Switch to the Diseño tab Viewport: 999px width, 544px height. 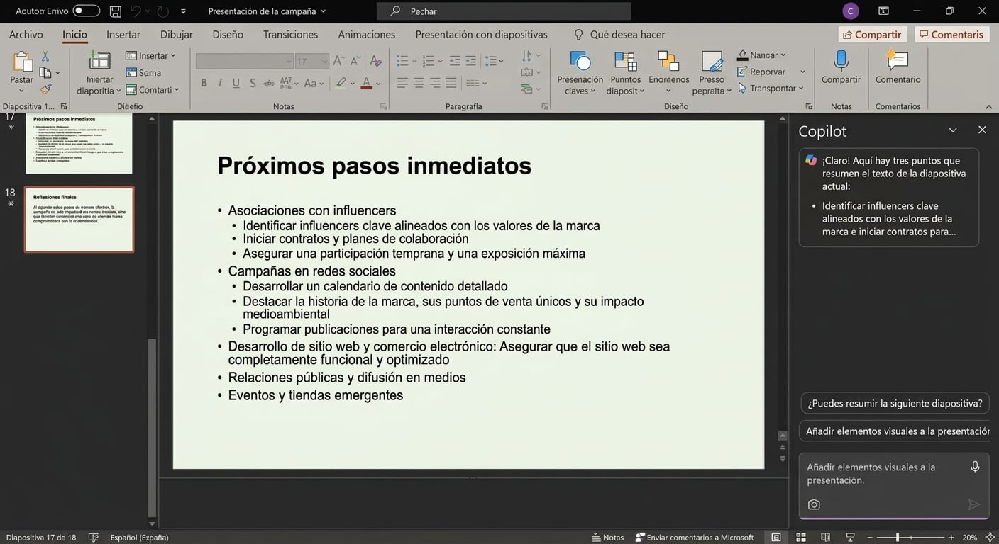point(228,34)
